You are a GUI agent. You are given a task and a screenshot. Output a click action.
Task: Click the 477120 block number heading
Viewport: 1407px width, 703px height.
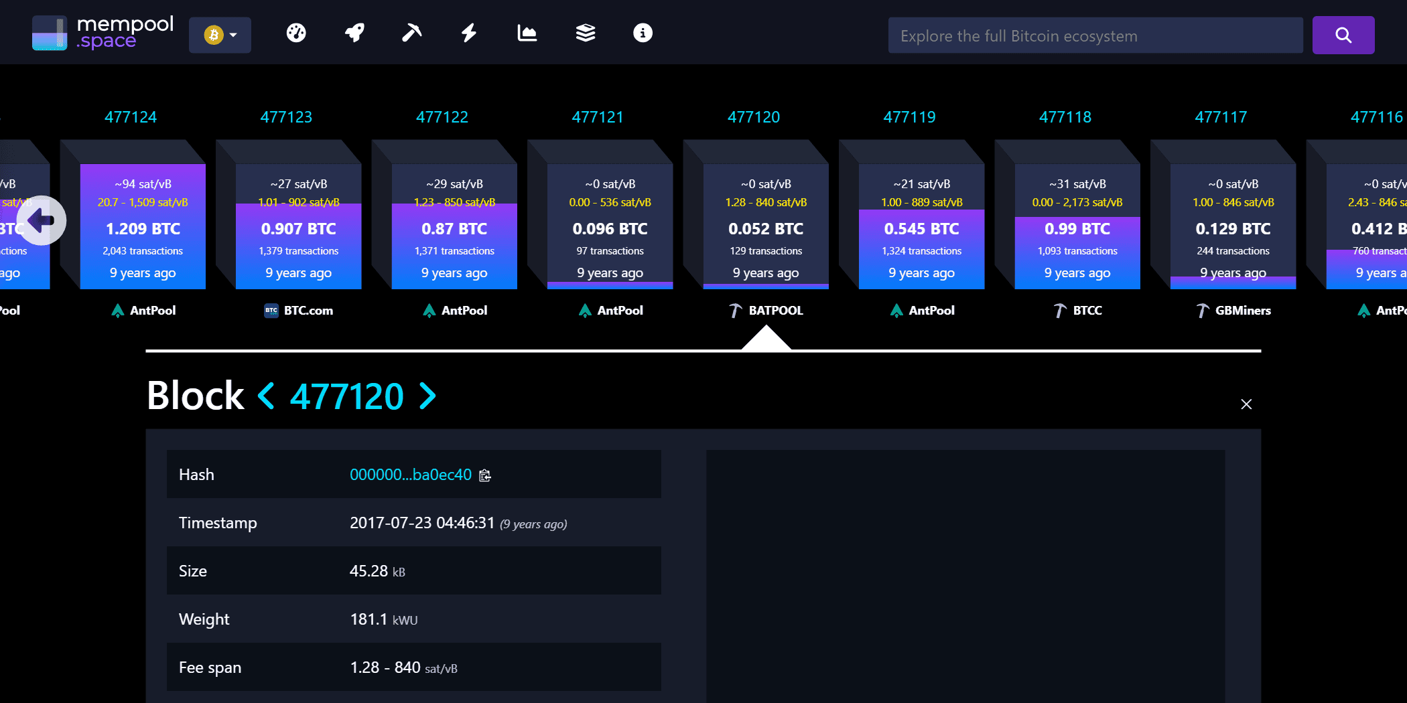(346, 396)
